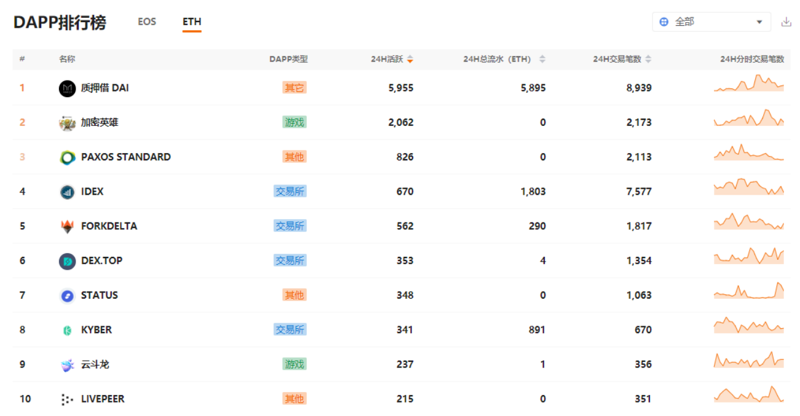Click the DAPP类型 column header
Viewport: 800px width, 416px height.
pyautogui.click(x=288, y=59)
